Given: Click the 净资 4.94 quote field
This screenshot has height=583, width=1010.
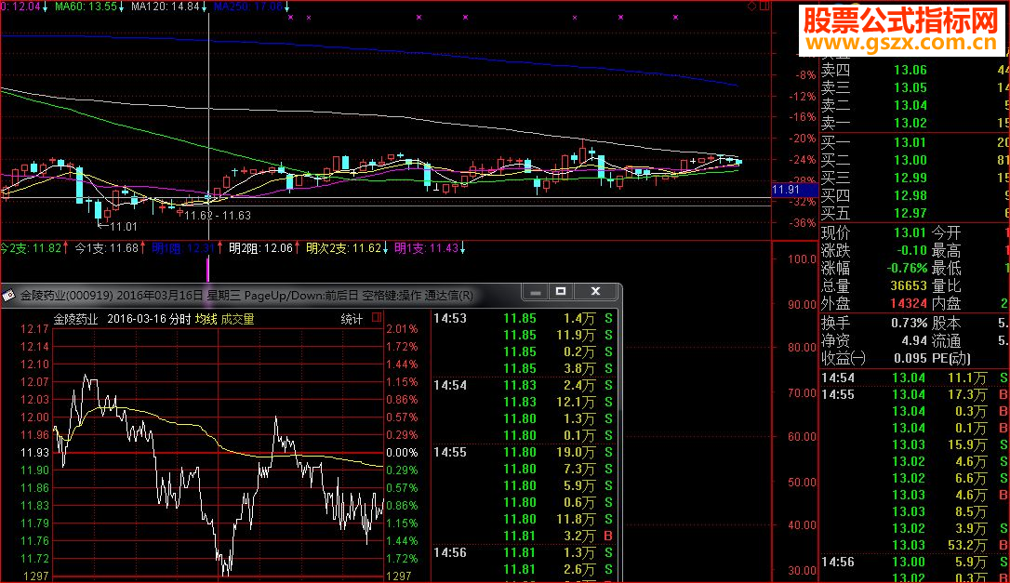Looking at the screenshot, I should (x=874, y=341).
